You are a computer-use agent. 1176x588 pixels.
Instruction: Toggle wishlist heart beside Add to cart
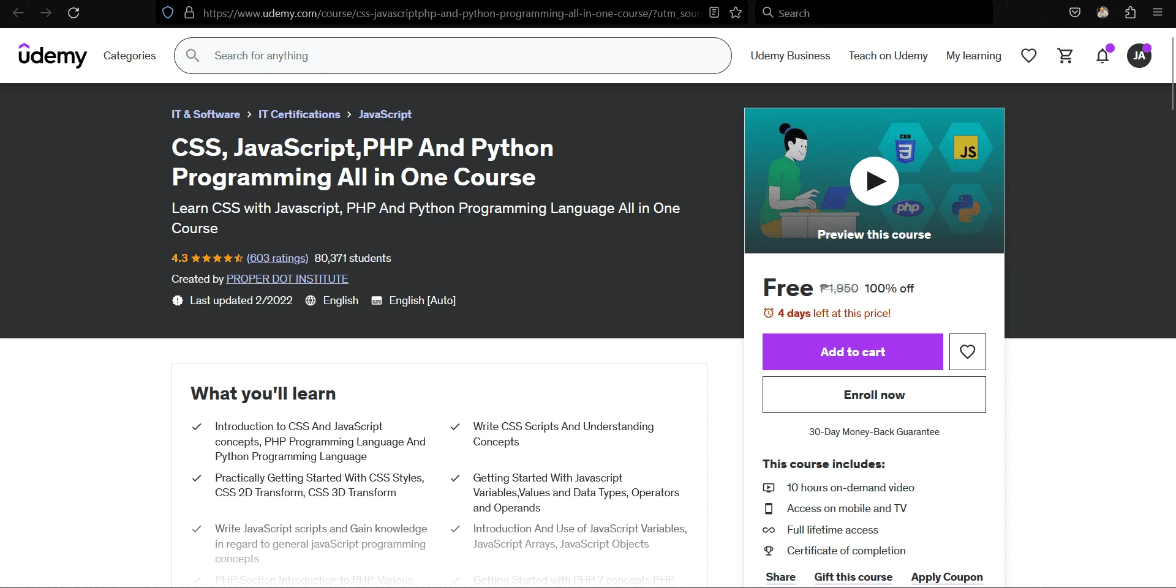tap(968, 352)
